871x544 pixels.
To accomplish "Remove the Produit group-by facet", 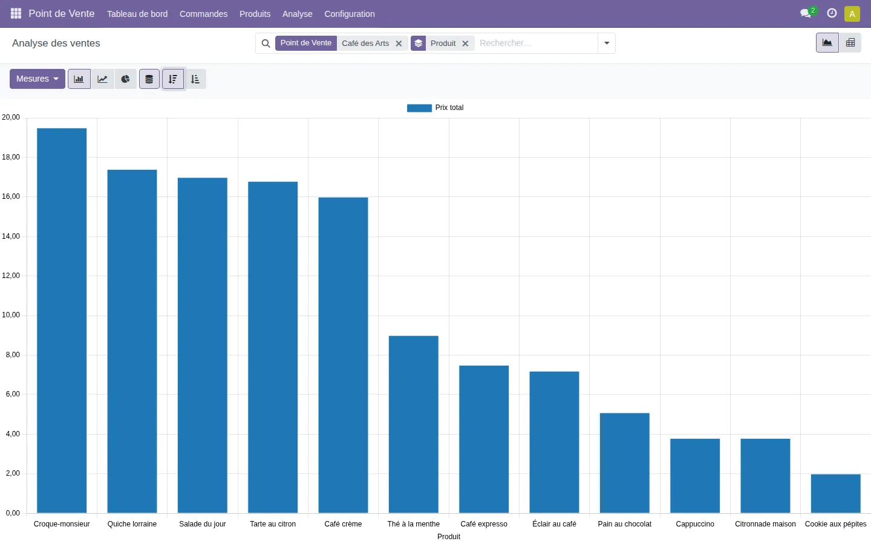I will (x=465, y=44).
